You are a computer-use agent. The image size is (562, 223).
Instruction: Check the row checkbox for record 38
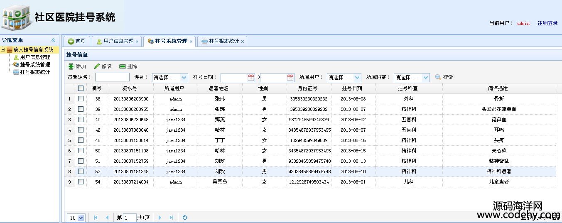81,99
